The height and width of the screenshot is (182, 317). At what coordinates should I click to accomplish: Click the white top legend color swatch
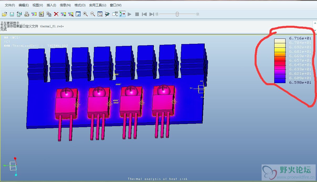click(x=280, y=41)
